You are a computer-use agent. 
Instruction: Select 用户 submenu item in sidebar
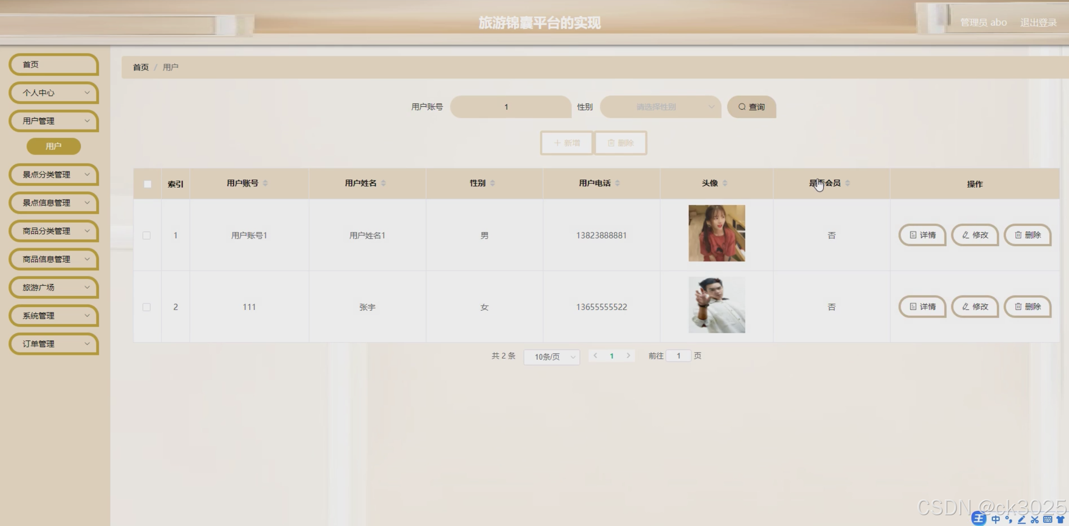(x=53, y=147)
